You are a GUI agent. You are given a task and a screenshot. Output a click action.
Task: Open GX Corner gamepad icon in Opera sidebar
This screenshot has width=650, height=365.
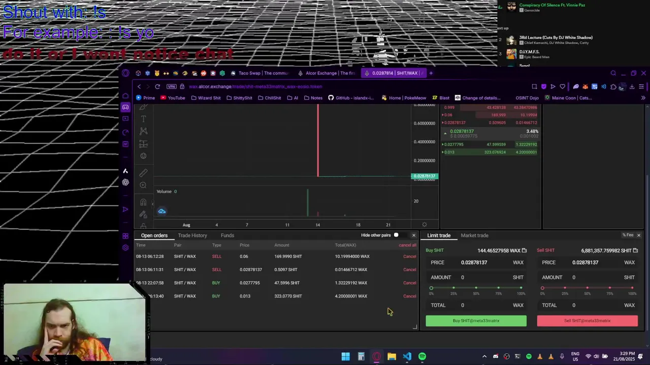125,107
